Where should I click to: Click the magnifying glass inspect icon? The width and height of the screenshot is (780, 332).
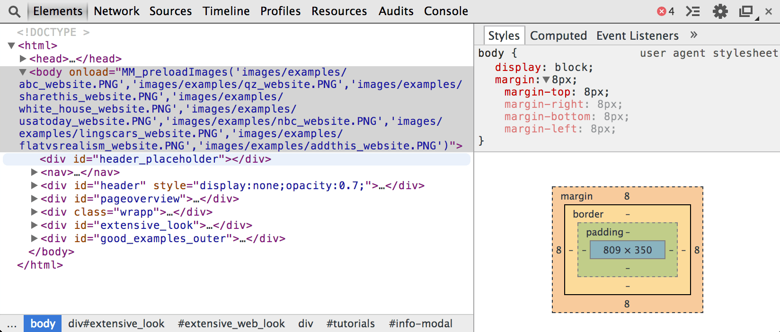(x=15, y=12)
